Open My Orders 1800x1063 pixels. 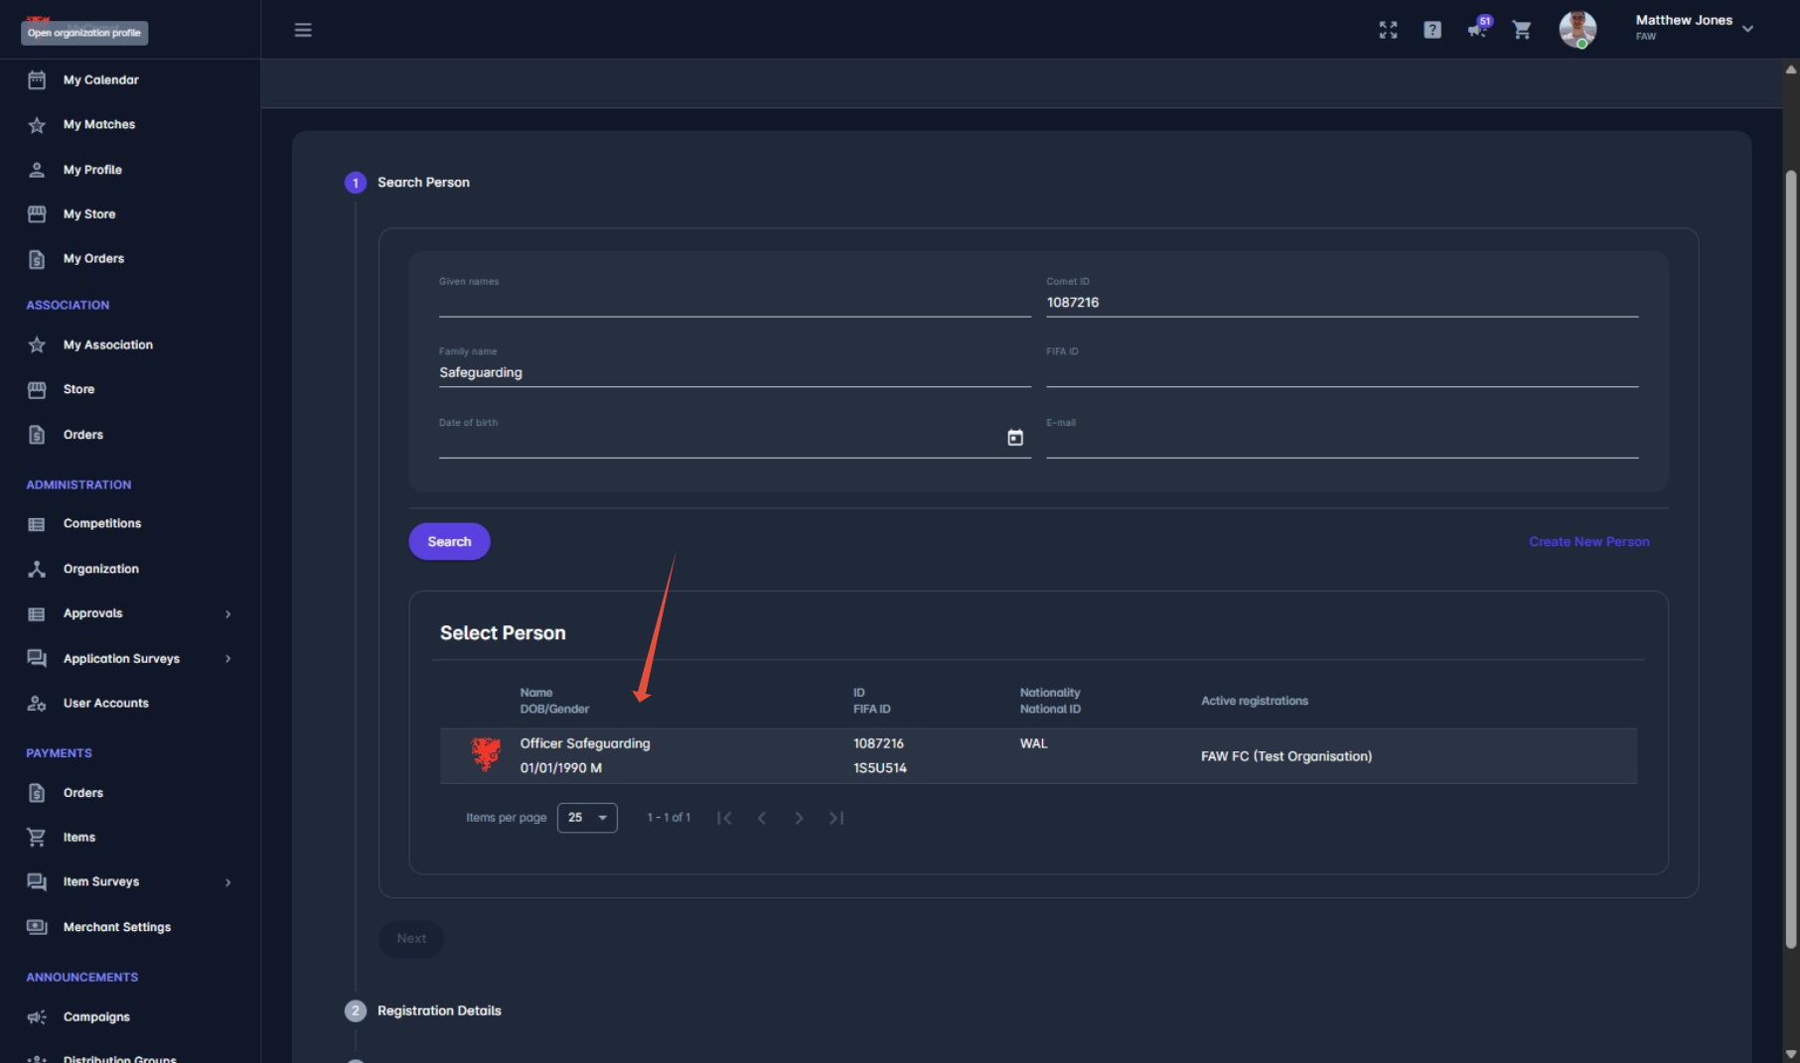click(x=93, y=258)
